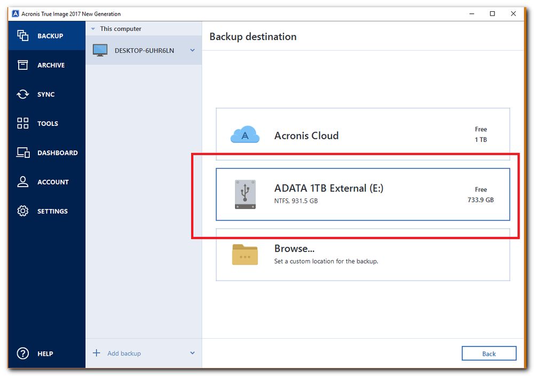Click the Add backup link text
534x376 pixels.
coord(124,353)
